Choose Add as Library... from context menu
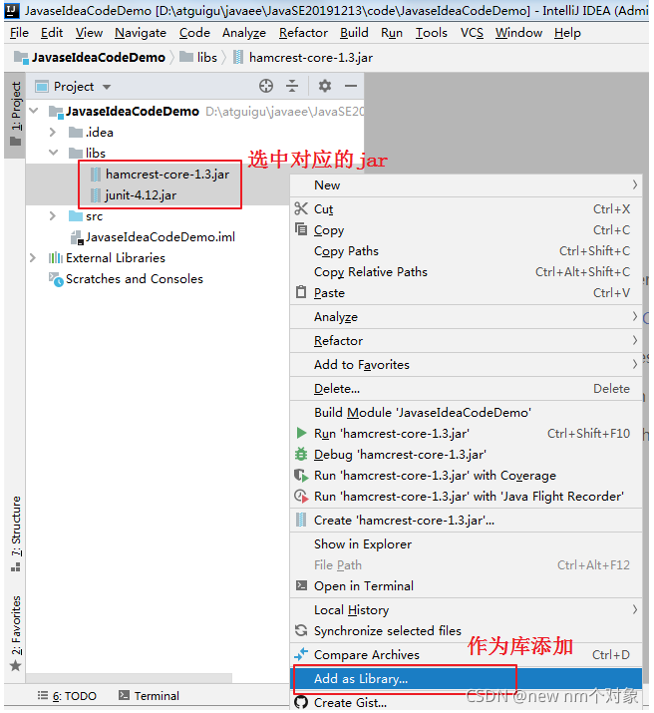This screenshot has height=713, width=654. tap(466, 678)
